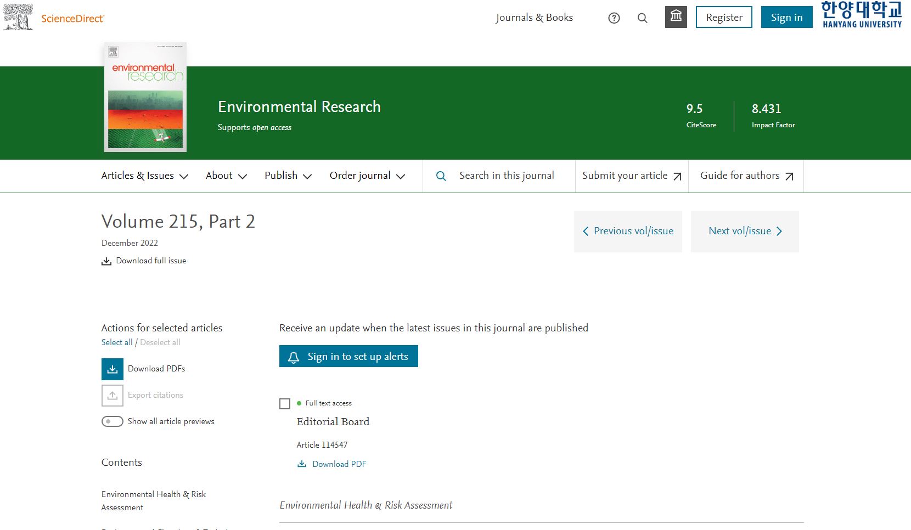Screen dimensions: 911x530
Task: Check the Editorial Board article checkbox
Action: click(x=285, y=404)
